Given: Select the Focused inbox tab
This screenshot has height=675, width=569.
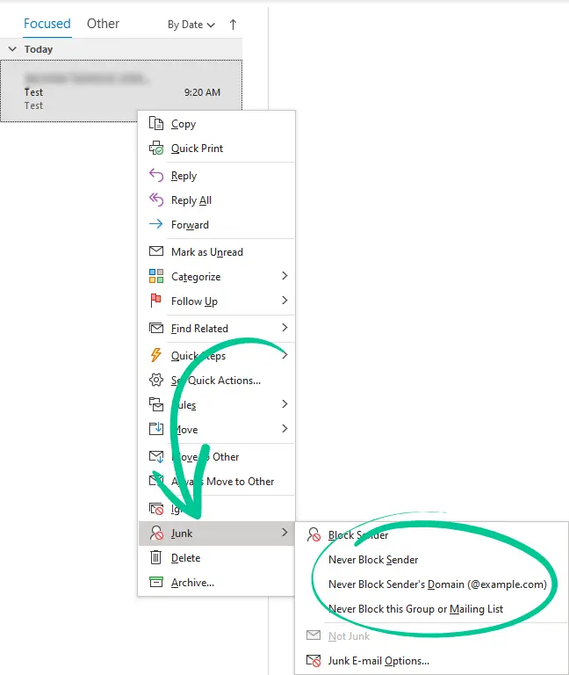Looking at the screenshot, I should pyautogui.click(x=47, y=24).
